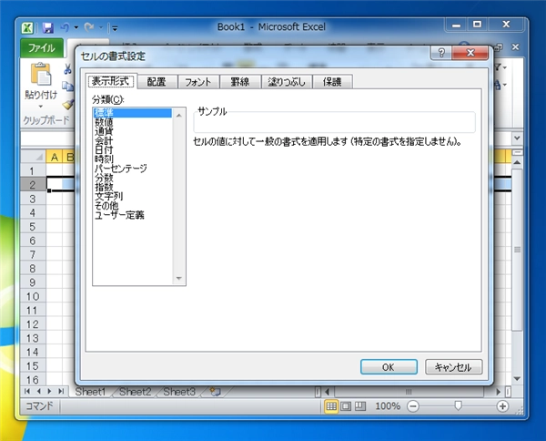Switch to the 罫線 tab
The width and height of the screenshot is (546, 441).
point(240,82)
